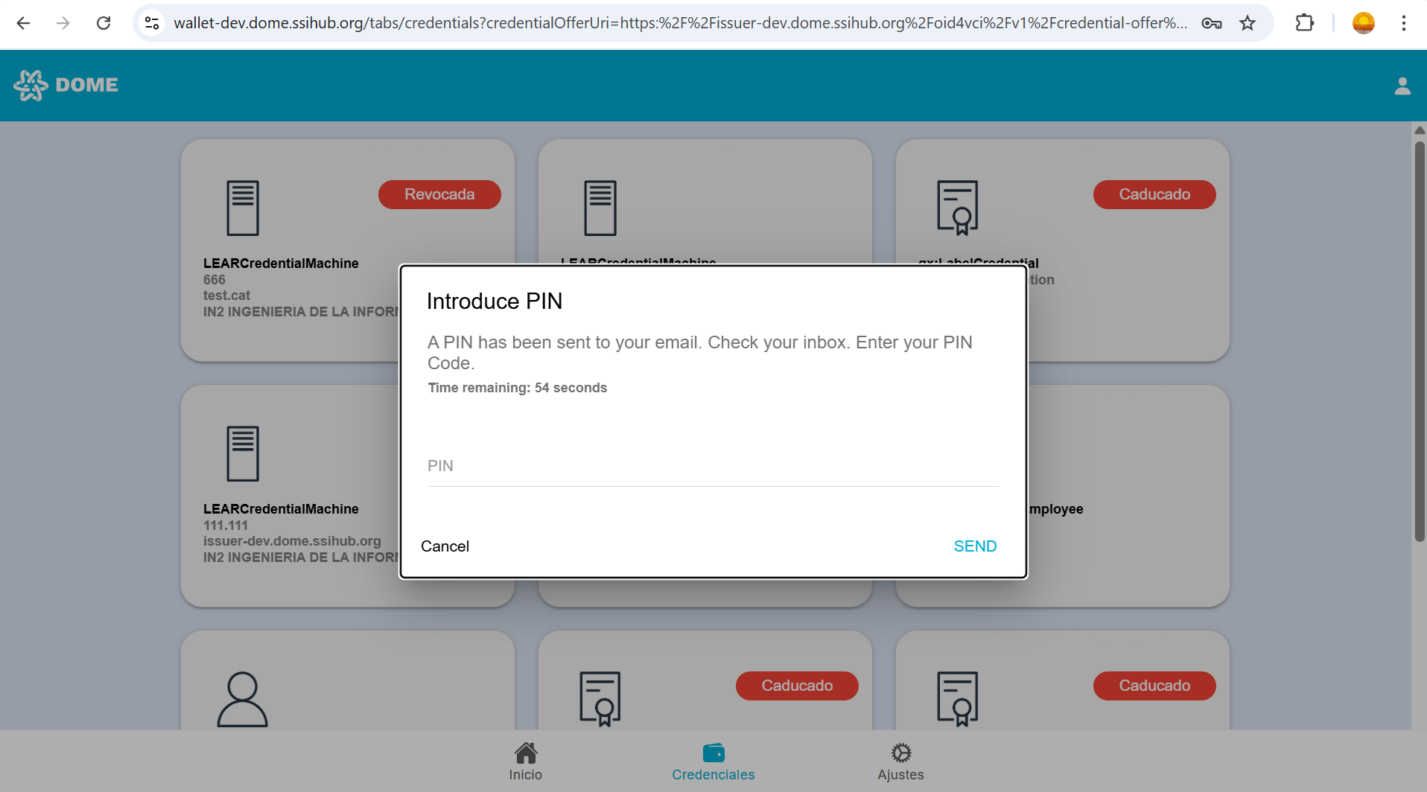1427x792 pixels.
Task: Switch to the Credenciales tab label
Action: [713, 775]
